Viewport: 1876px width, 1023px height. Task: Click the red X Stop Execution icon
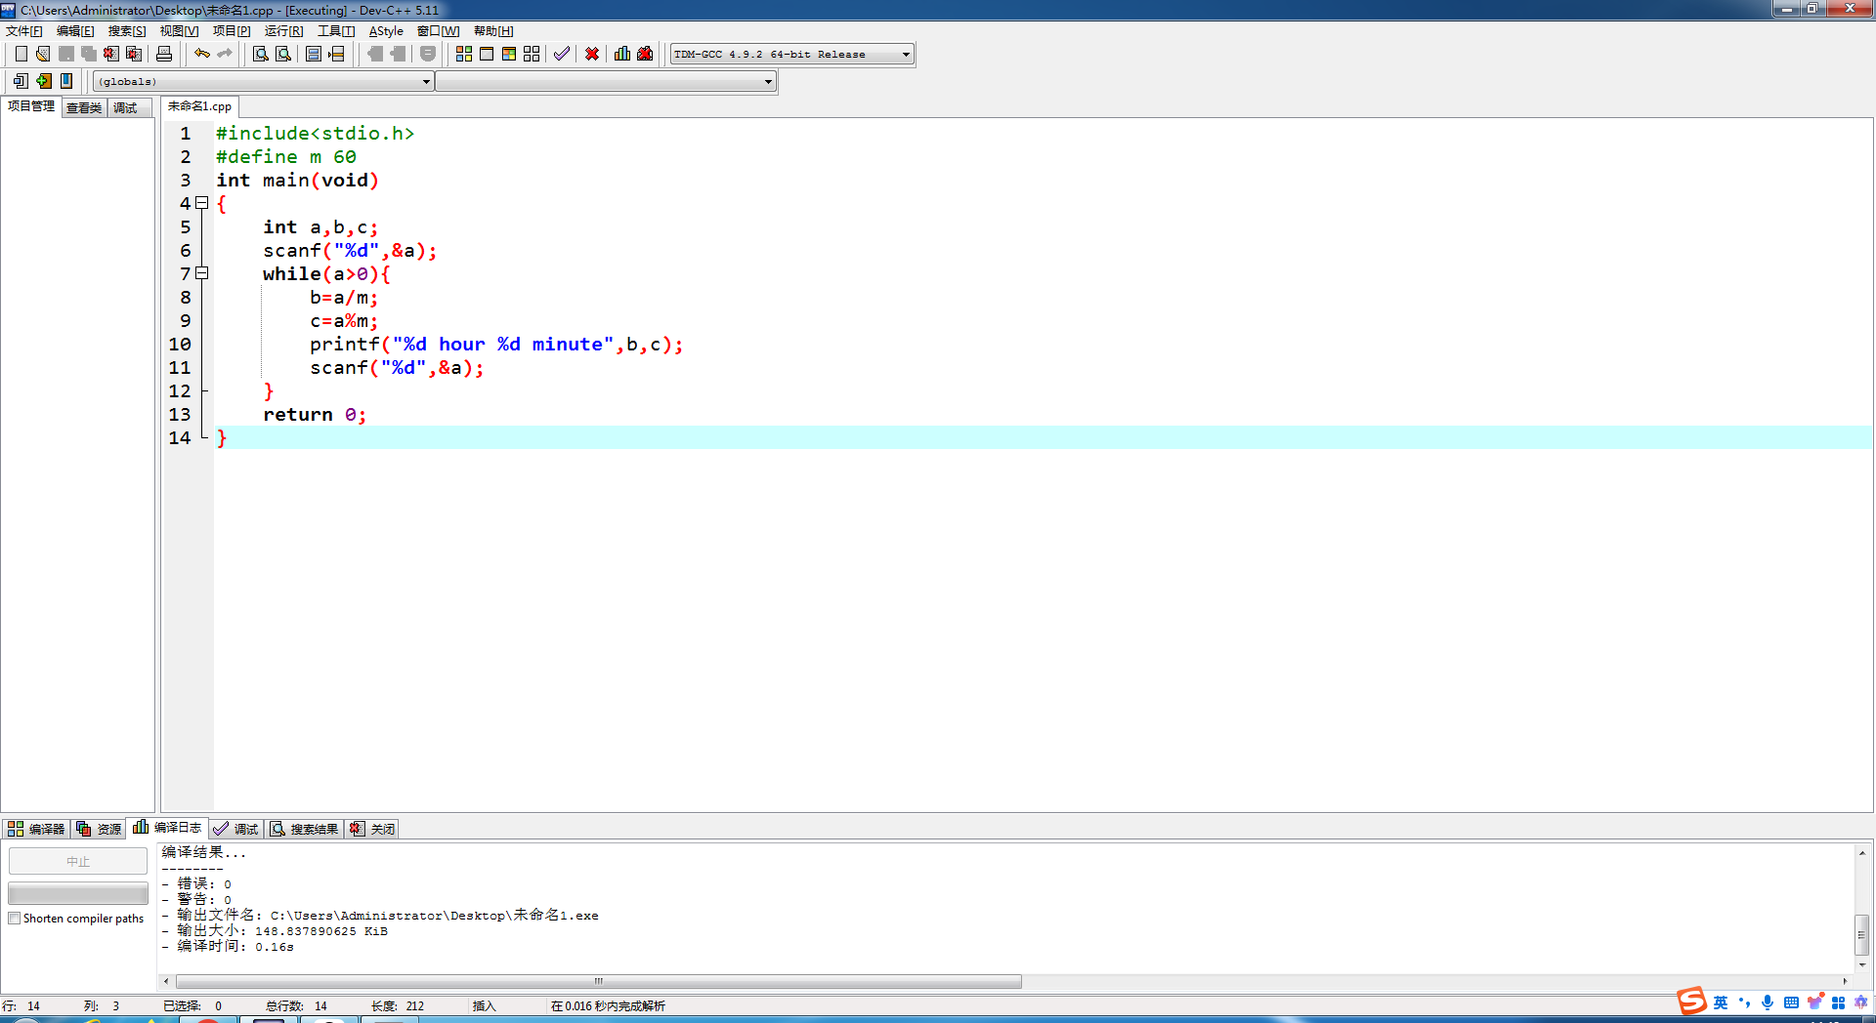[592, 54]
